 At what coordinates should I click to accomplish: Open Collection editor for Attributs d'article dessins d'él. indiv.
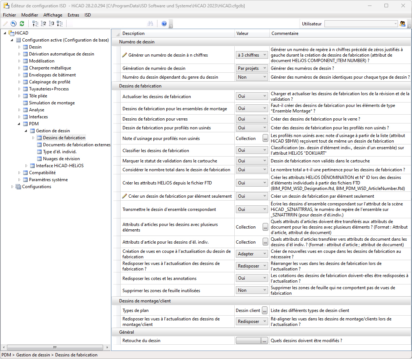click(265, 242)
